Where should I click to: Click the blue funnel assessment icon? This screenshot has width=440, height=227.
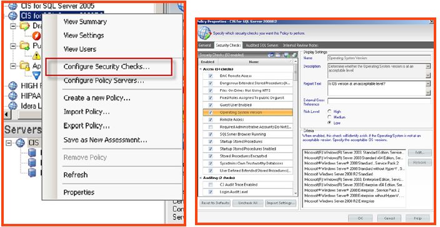click(36, 75)
